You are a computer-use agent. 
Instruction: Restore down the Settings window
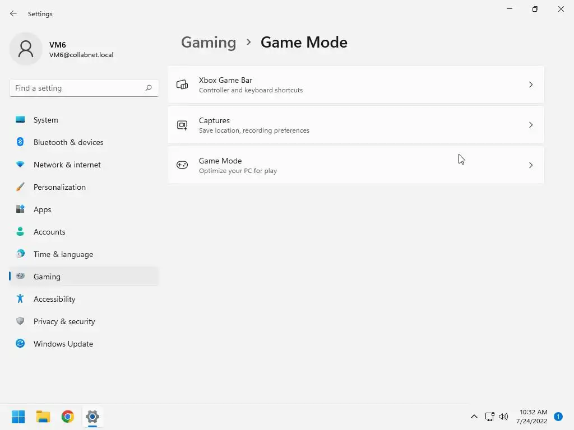(535, 9)
